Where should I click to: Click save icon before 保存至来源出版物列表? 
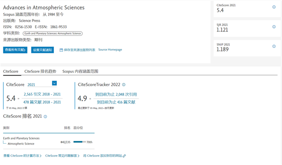tap(61, 50)
